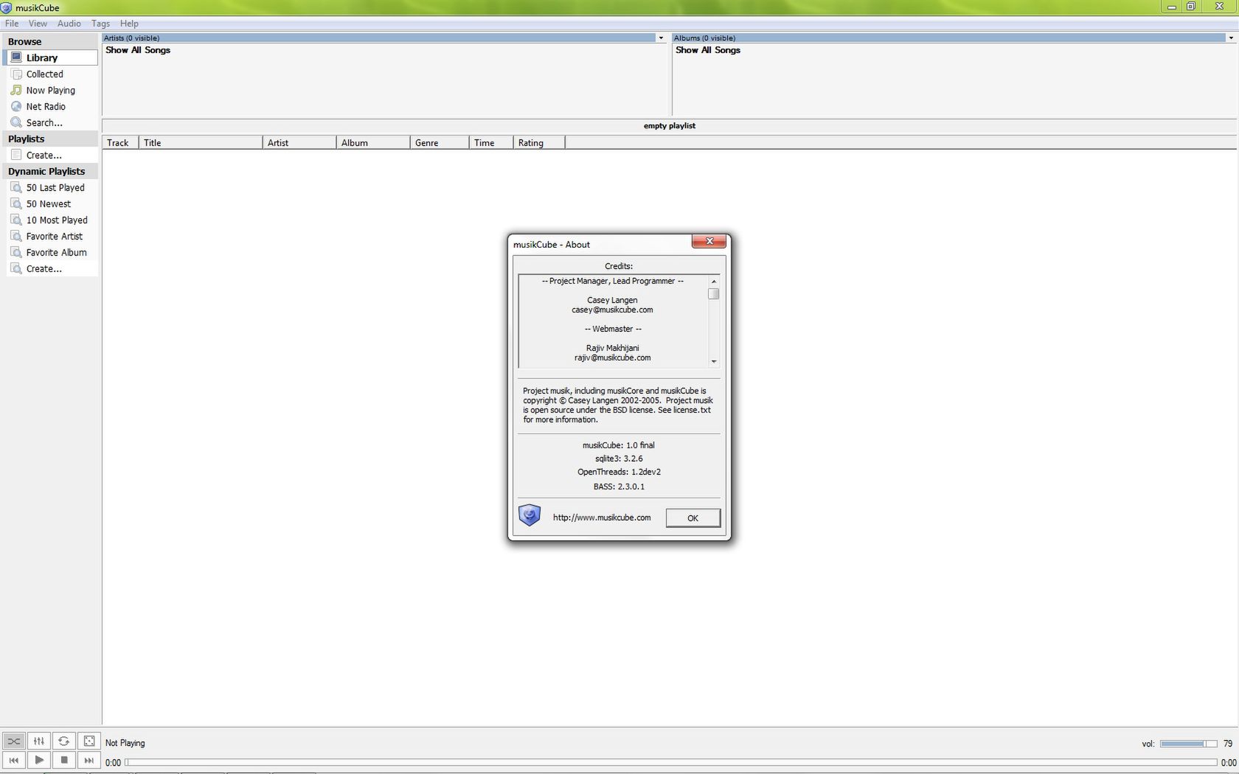Image resolution: width=1239 pixels, height=774 pixels.
Task: Click credits scrollbar up arrow
Action: [x=714, y=282]
